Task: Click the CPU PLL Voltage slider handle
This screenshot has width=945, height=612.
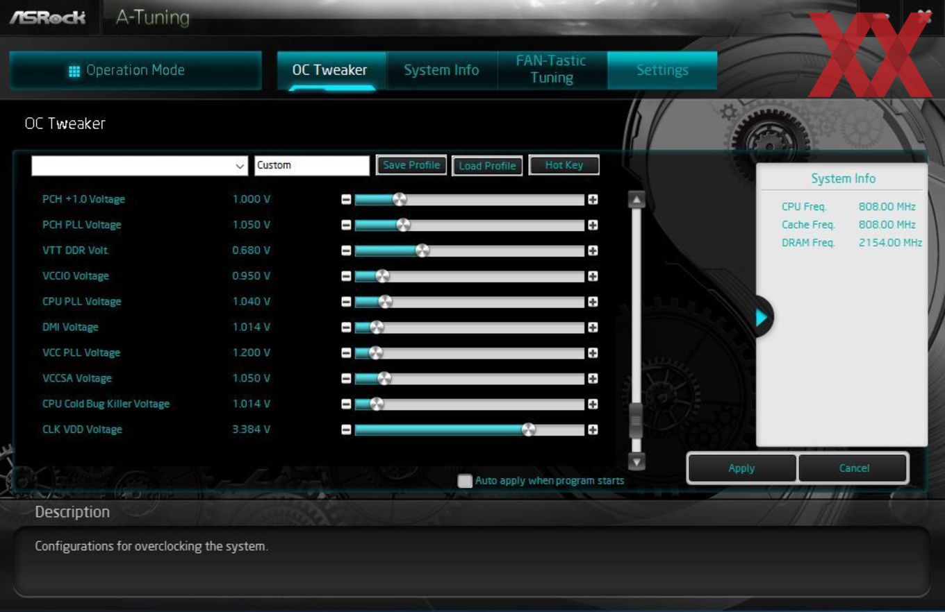Action: click(x=386, y=302)
